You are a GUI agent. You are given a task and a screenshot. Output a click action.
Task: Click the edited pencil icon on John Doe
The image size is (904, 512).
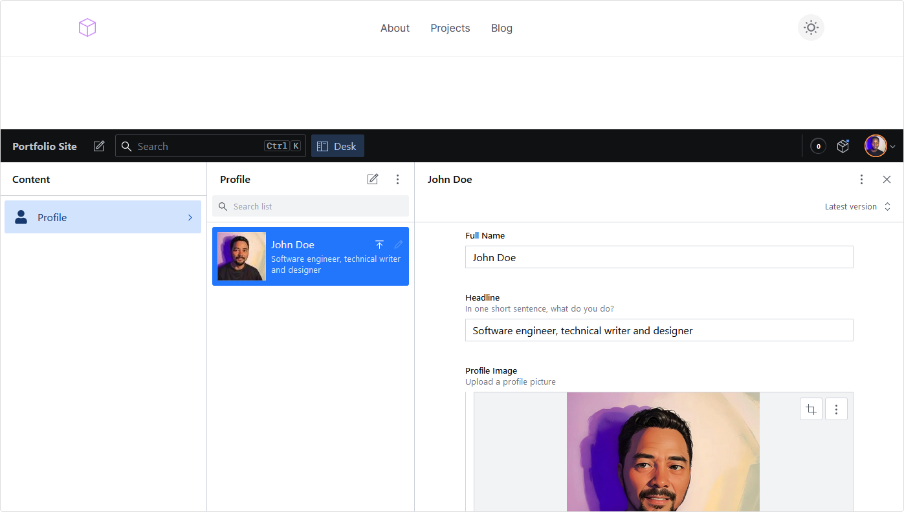[398, 244]
